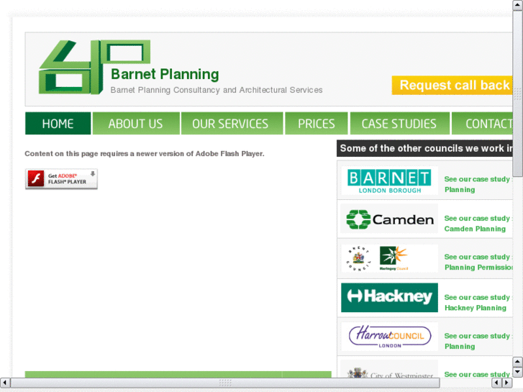Click the lower scroll down arrow button
Viewport: 523px width, 392px height.
(517, 372)
